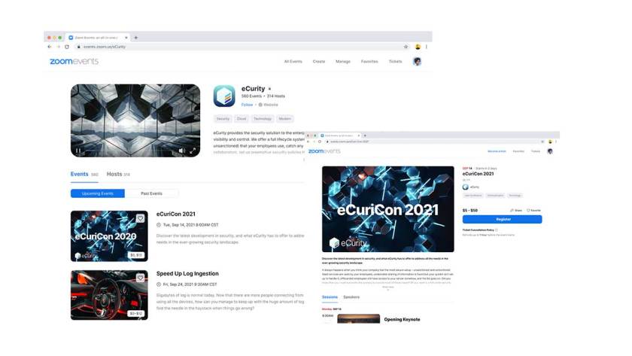This screenshot has height=356, width=632.
Task: Click the address bar showing events.zoom.us/eCurity
Action: pos(242,47)
